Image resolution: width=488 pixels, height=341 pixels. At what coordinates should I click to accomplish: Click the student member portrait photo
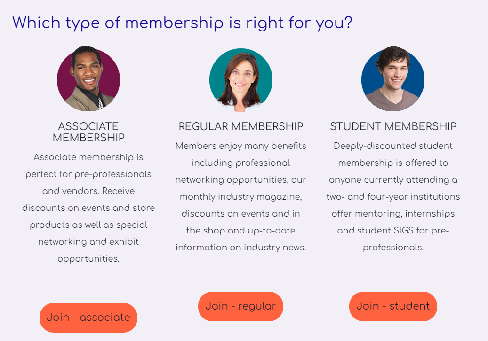point(393,78)
